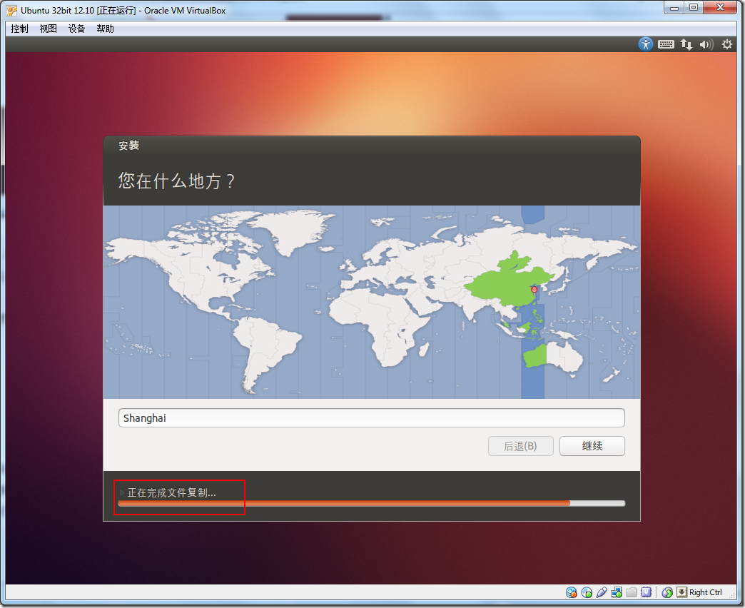Open the network connection indicator
The height and width of the screenshot is (608, 745).
(x=686, y=45)
